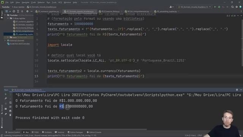This screenshot has width=243, height=137.
Task: Minimize the Run tool window
Action: click(241, 90)
